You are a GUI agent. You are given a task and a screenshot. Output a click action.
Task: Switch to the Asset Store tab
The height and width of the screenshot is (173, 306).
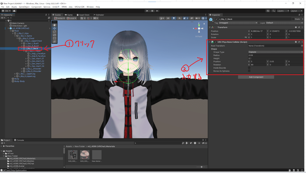[x=83, y=15]
